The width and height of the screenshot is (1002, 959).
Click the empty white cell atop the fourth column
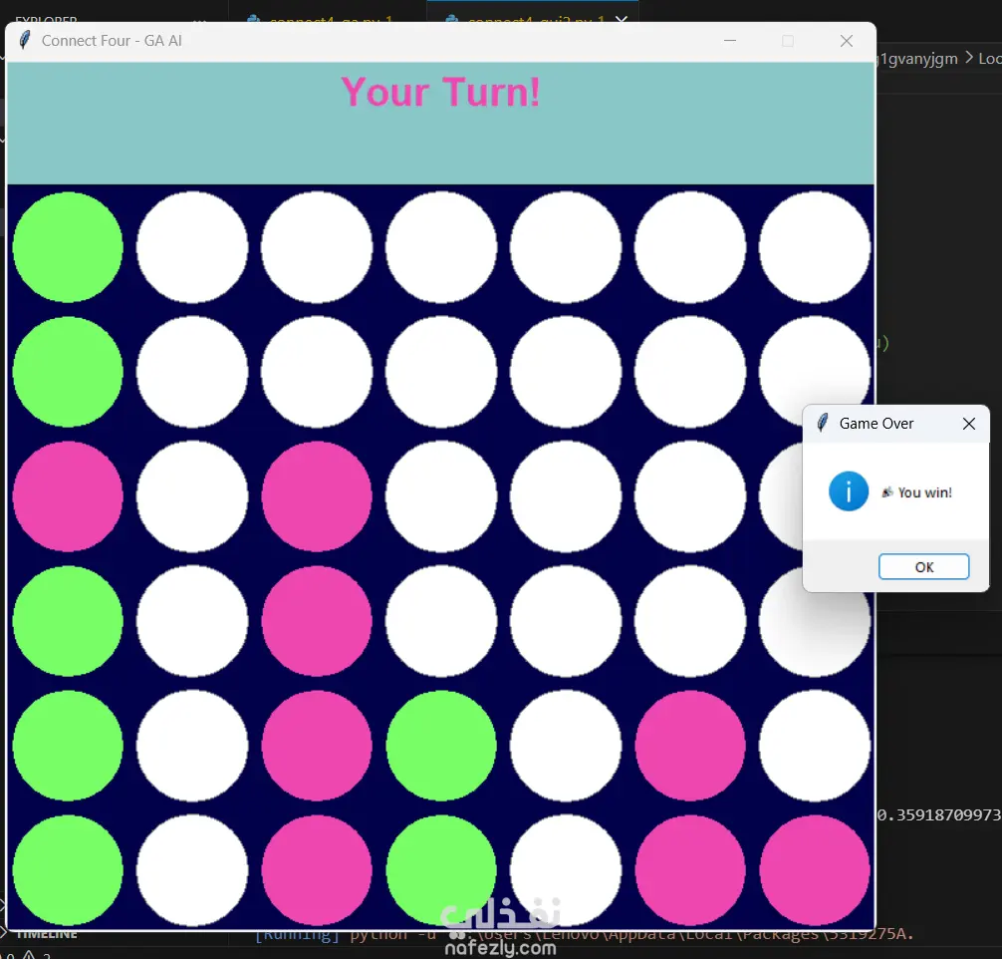coord(441,247)
